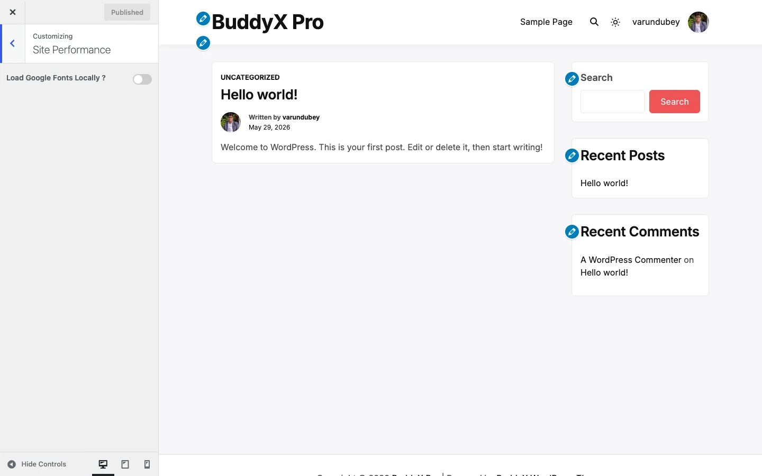This screenshot has height=476, width=762.
Task: Open the BuddyX Pro site title link
Action: (268, 22)
